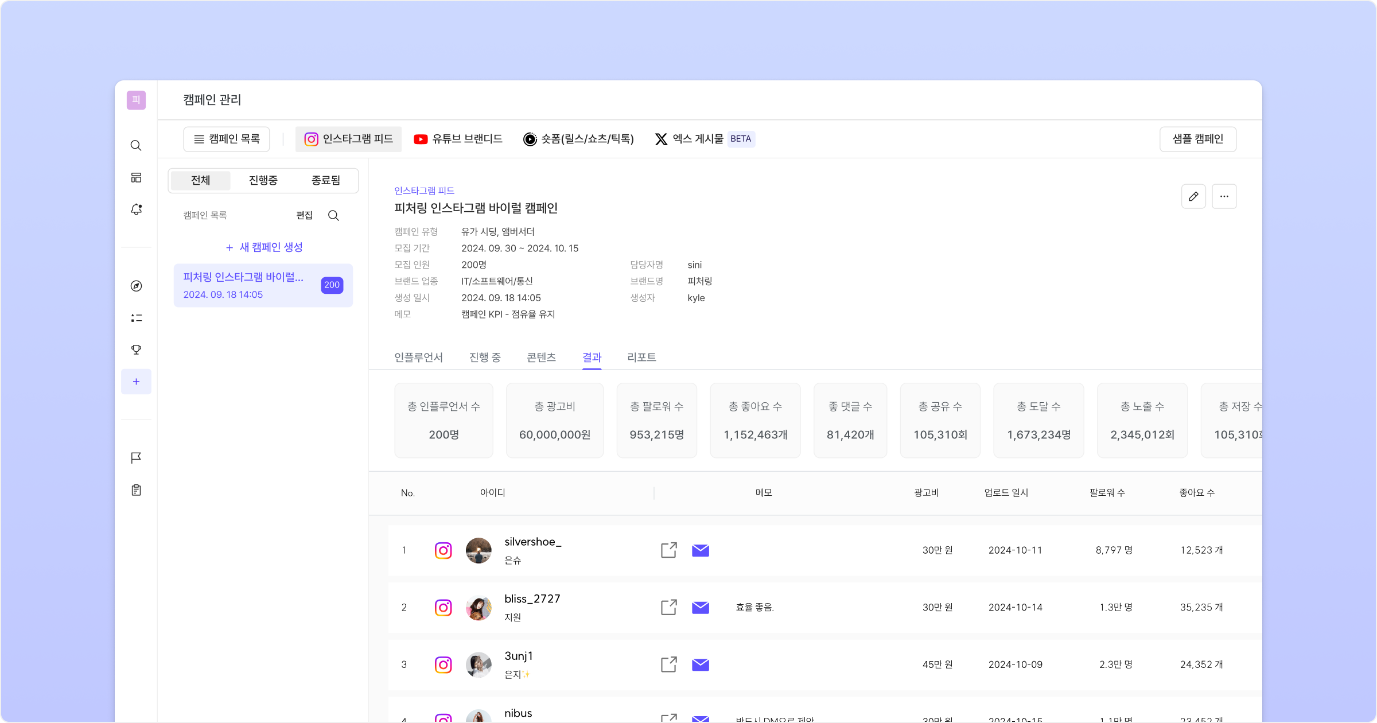Search campaign list with magnifier icon

[333, 215]
